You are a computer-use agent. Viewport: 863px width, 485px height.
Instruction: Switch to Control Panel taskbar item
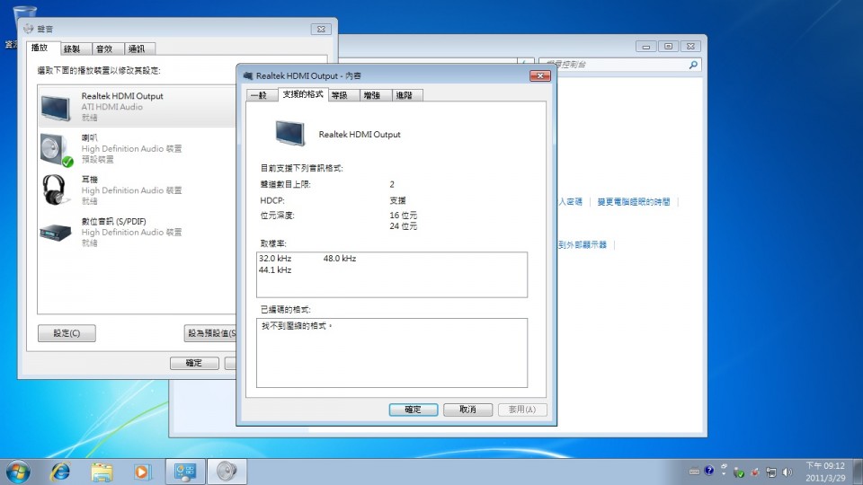pos(185,472)
